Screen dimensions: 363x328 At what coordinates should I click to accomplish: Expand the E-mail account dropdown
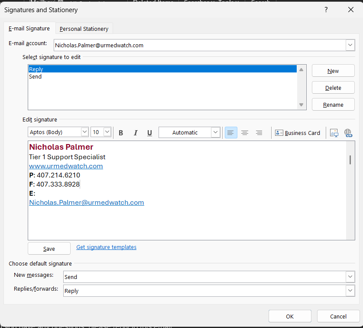pyautogui.click(x=350, y=45)
